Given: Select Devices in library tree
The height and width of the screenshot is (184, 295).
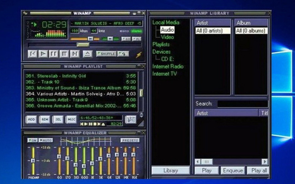Looking at the screenshot, I should tap(161, 52).
